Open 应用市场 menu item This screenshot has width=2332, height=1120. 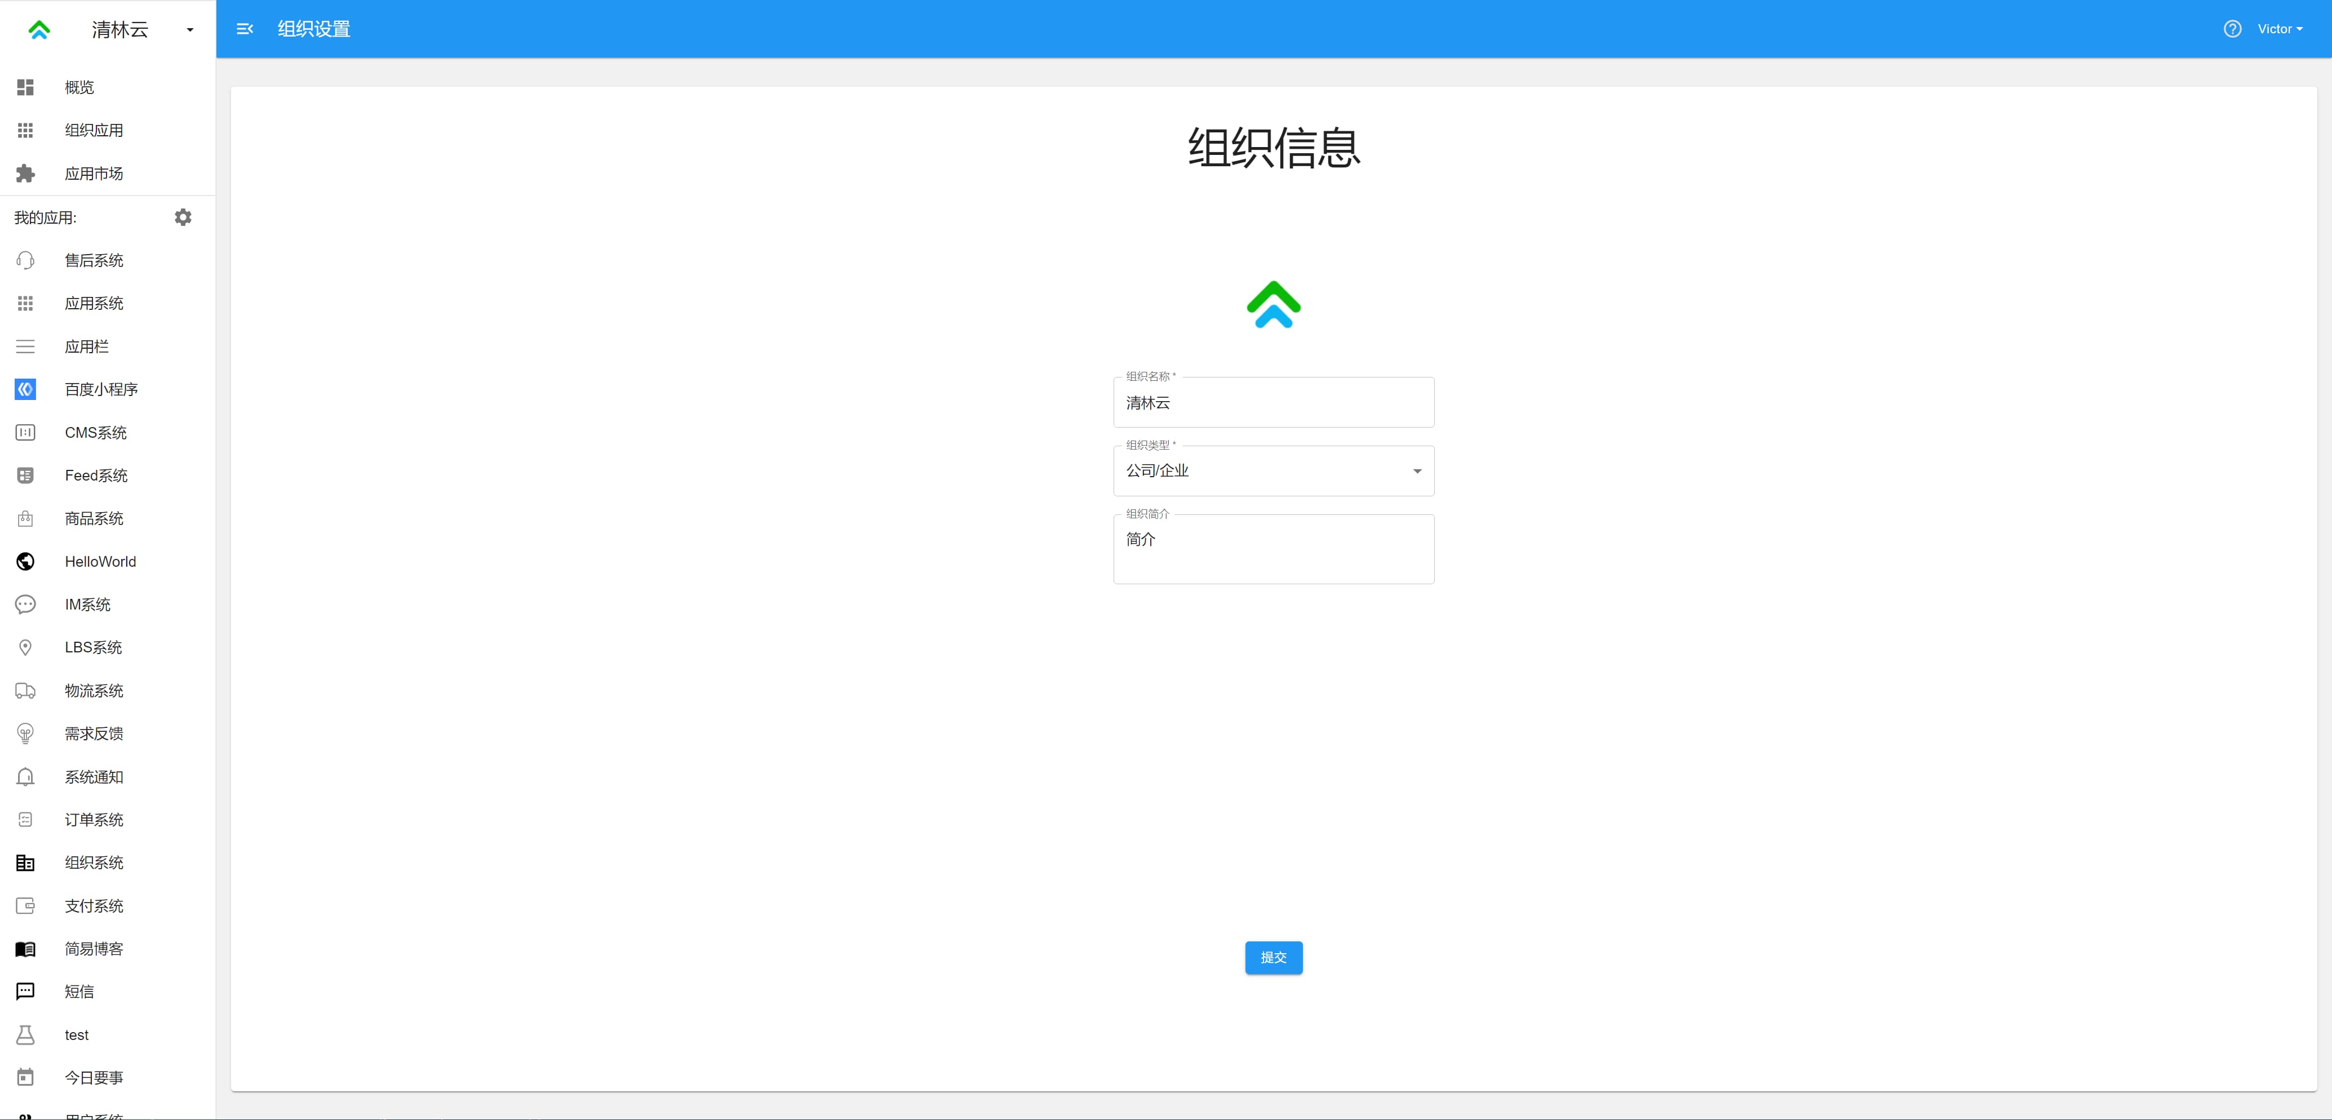click(x=108, y=174)
